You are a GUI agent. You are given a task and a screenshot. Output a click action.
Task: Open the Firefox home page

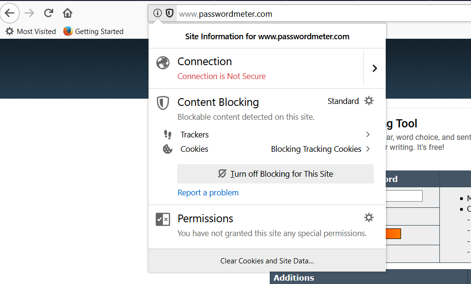pos(68,13)
